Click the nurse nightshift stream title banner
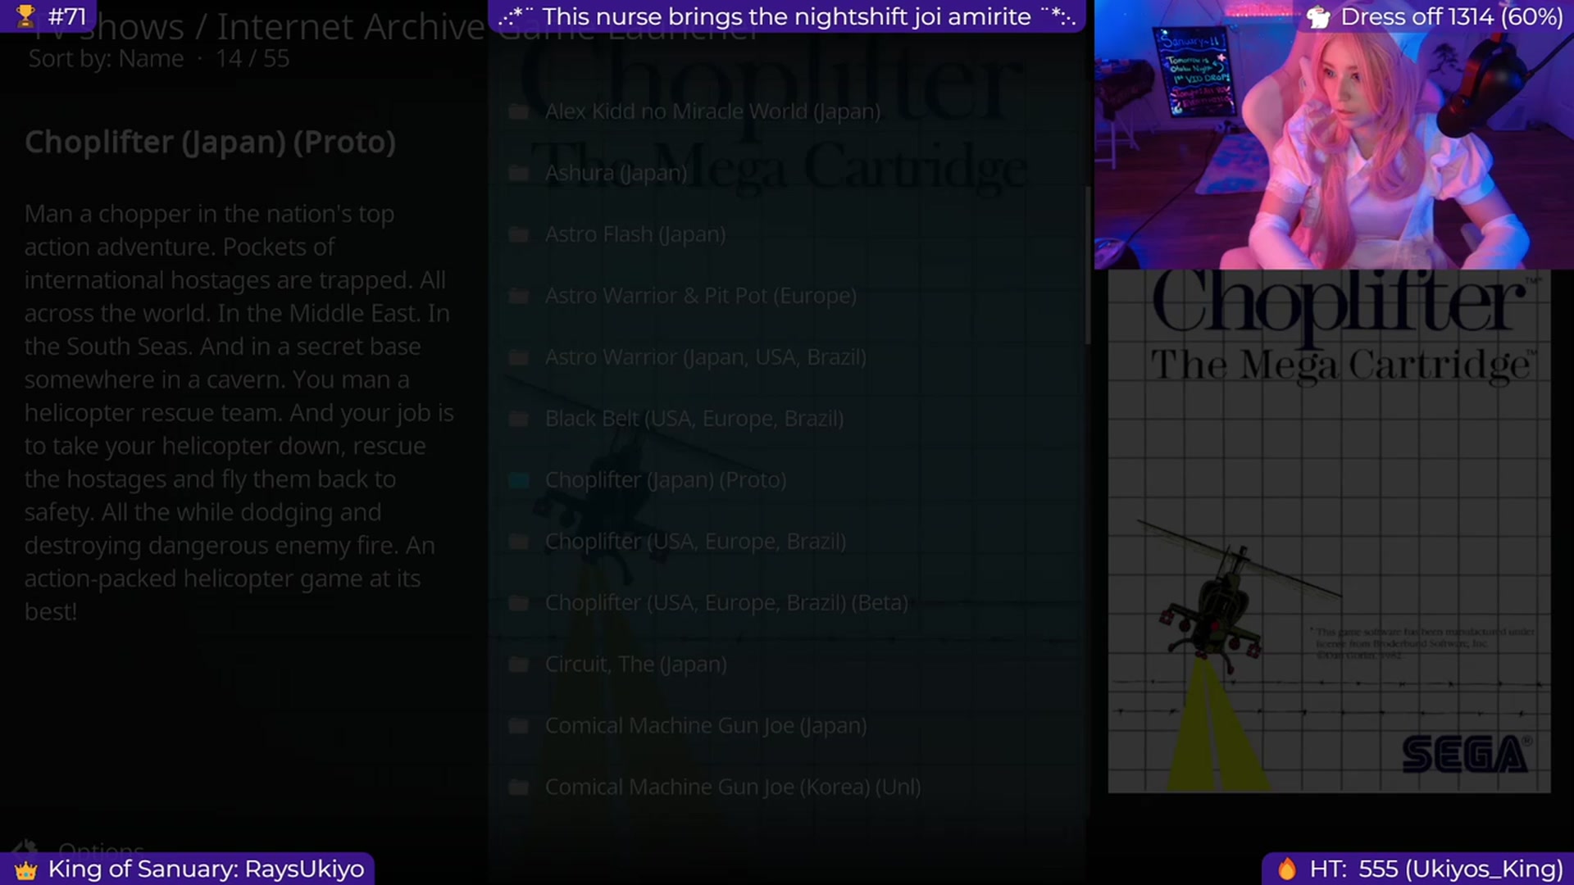The height and width of the screenshot is (885, 1574). [x=787, y=16]
